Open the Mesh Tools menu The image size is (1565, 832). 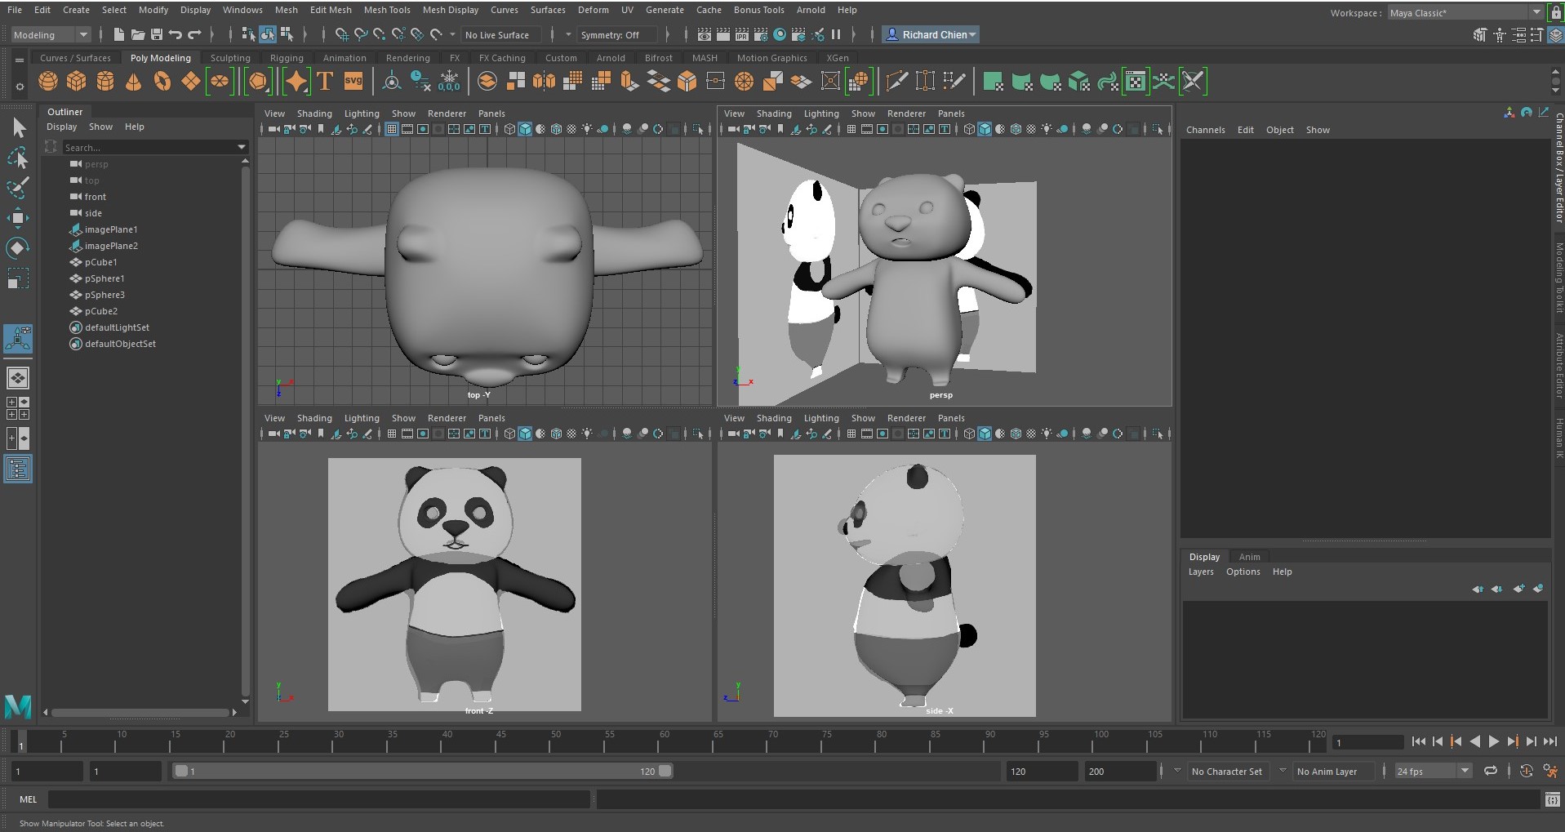tap(387, 10)
